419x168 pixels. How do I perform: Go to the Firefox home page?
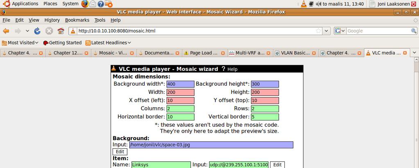pyautogui.click(x=61, y=31)
